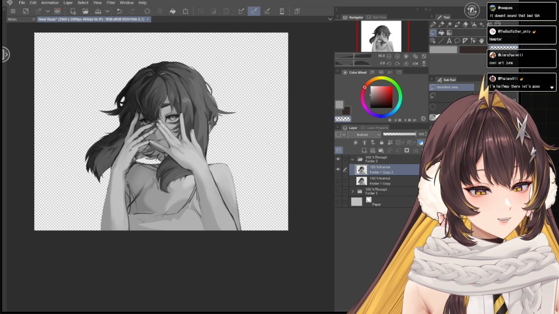Viewport: 559px width, 314px height.
Task: Select the Balloon tool in the Tool palette
Action: [457, 41]
